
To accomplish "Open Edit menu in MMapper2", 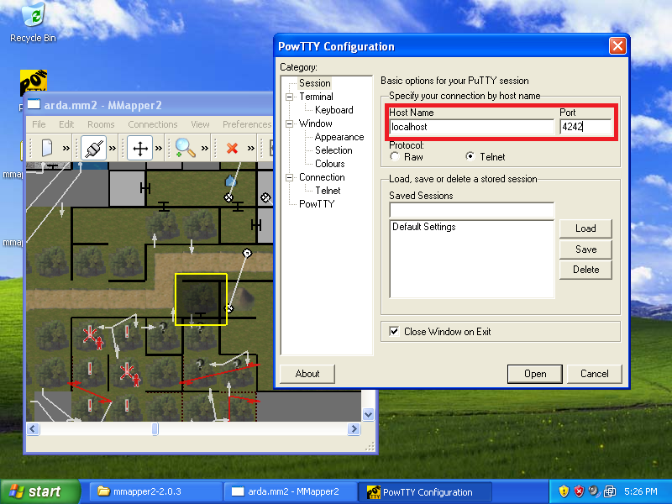I will click(66, 124).
